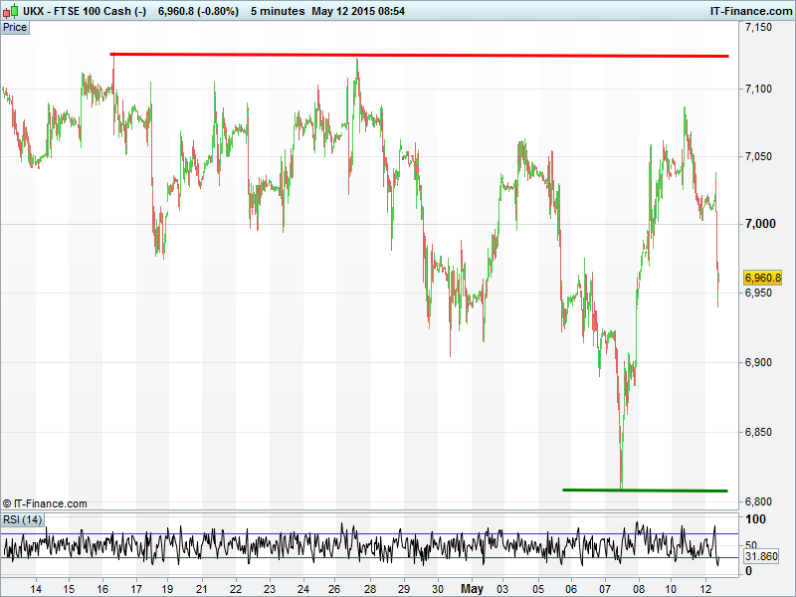The image size is (796, 597).
Task: Click date label 15 on time axis
Action: pos(69,589)
